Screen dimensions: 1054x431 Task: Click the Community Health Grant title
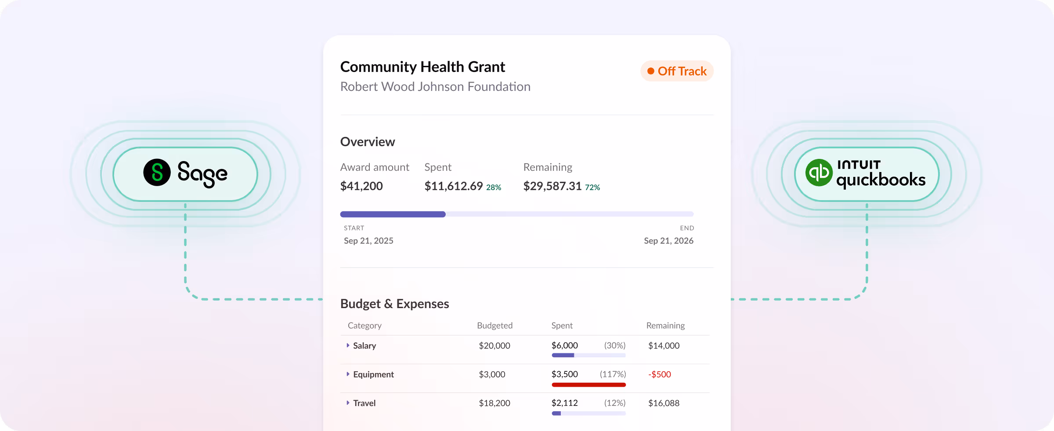tap(422, 66)
